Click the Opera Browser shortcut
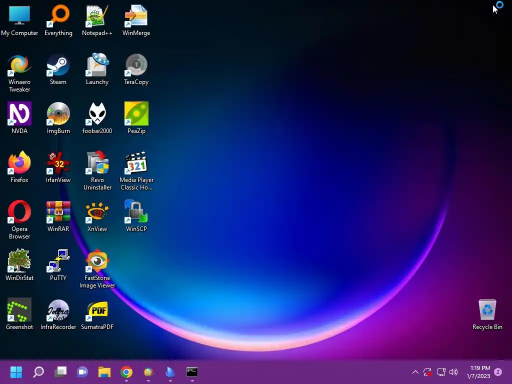This screenshot has height=384, width=512. click(19, 220)
